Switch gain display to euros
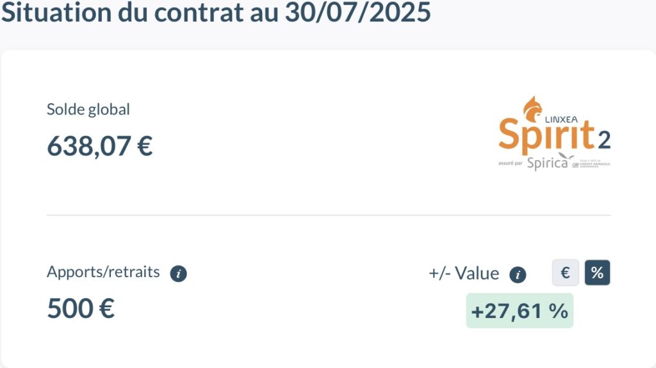656x368 pixels. click(x=565, y=273)
